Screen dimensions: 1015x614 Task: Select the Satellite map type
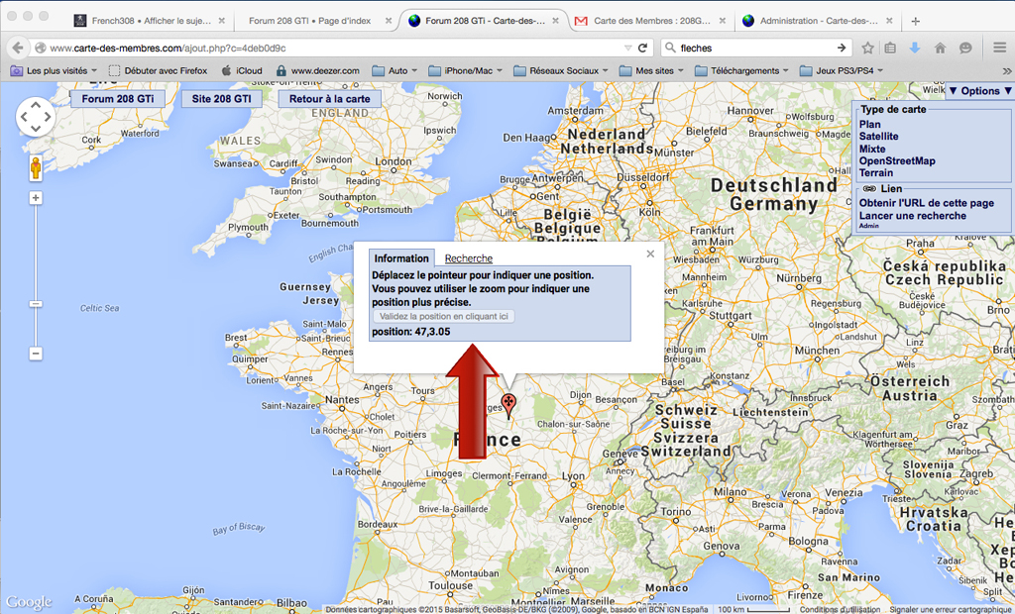tap(878, 137)
